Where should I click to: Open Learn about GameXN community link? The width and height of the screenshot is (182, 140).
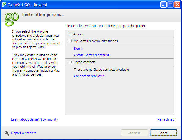pyautogui.click(x=35, y=119)
